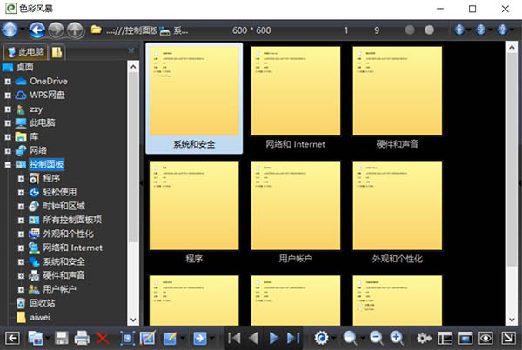Click the Print icon in bottom toolbar
The image size is (522, 350).
(x=82, y=338)
